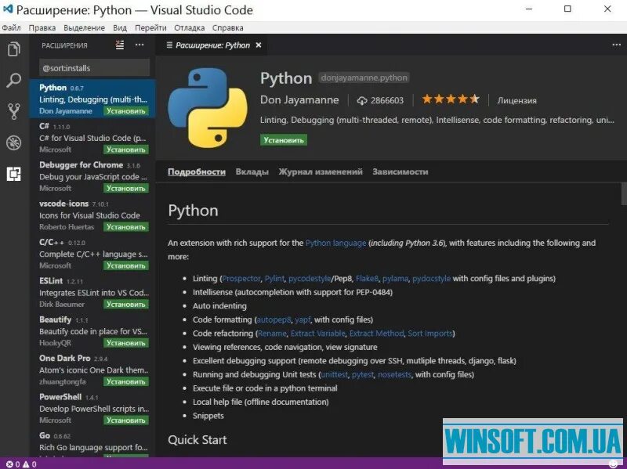627x469 pixels.
Task: Switch to the Зависимости tab
Action: [x=400, y=171]
